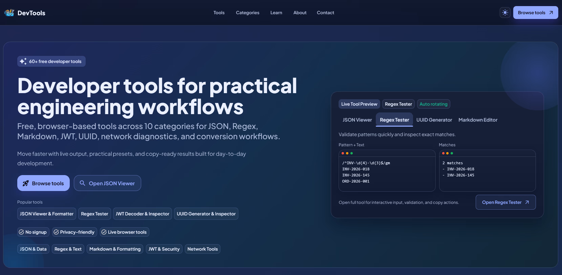Toggle the light/dark theme sun icon
Image resolution: width=562 pixels, height=275 pixels.
(x=505, y=13)
